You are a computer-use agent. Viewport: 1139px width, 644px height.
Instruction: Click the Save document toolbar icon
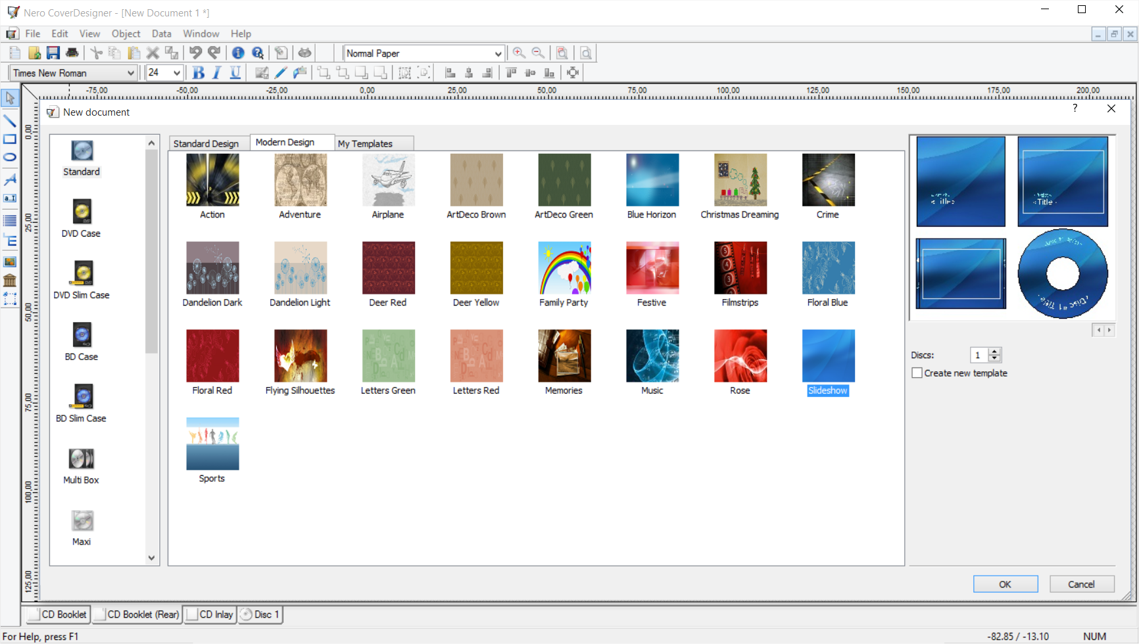[x=53, y=53]
